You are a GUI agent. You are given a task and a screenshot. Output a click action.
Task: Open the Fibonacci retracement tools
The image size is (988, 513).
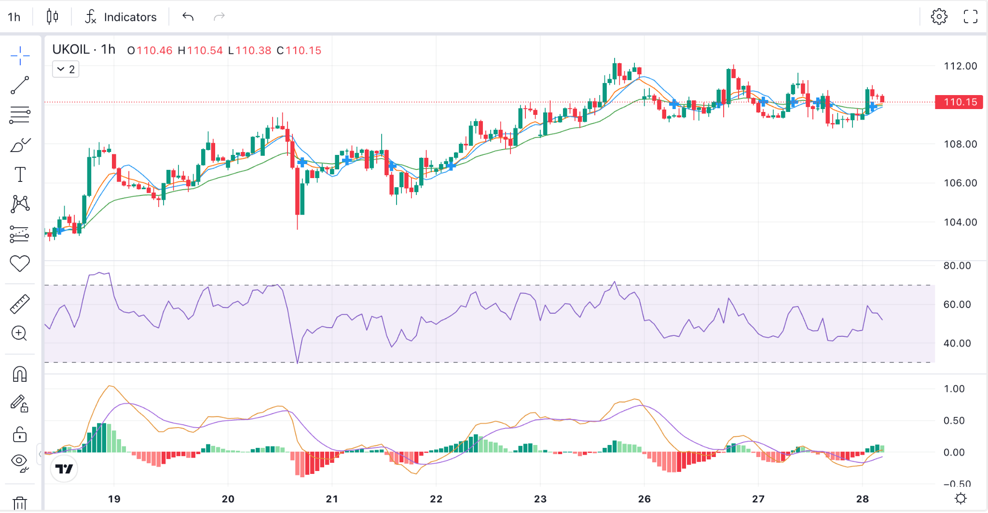(x=20, y=115)
